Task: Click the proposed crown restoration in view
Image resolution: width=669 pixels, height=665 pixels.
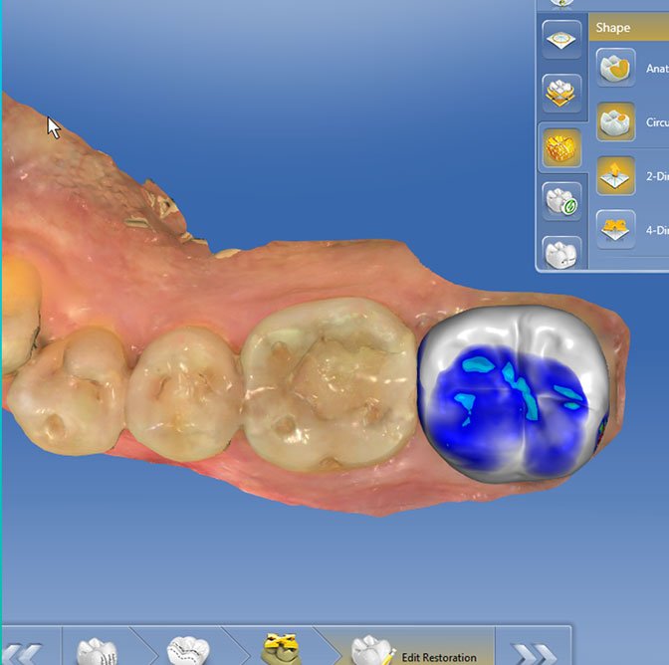Action: [x=513, y=394]
